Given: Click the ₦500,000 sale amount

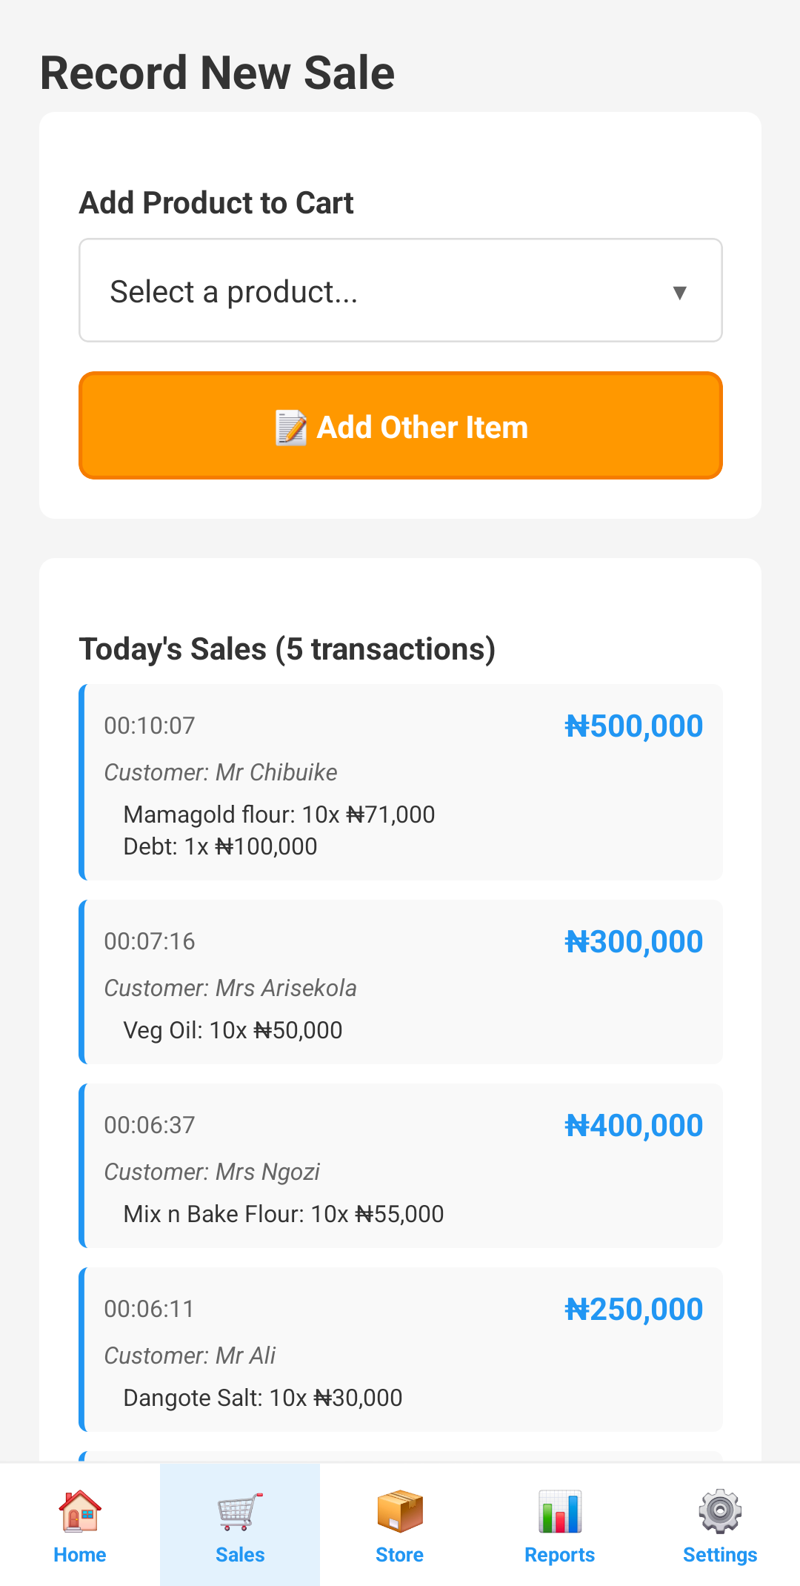Looking at the screenshot, I should pos(634,726).
